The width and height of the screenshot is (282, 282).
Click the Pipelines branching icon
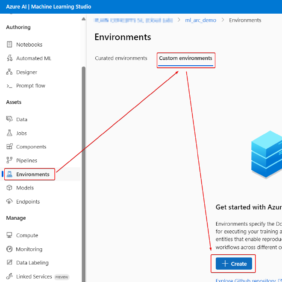pos(9,160)
